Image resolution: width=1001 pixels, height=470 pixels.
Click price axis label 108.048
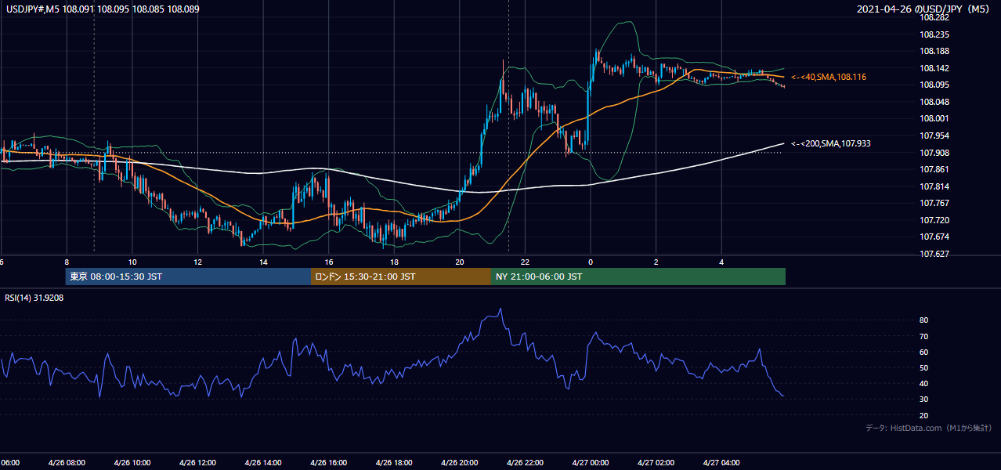point(934,102)
